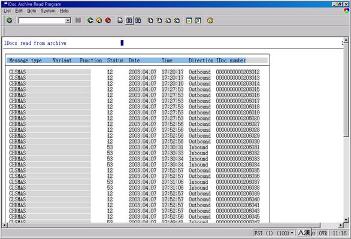
Task: Click the Date column header
Action: (x=134, y=60)
